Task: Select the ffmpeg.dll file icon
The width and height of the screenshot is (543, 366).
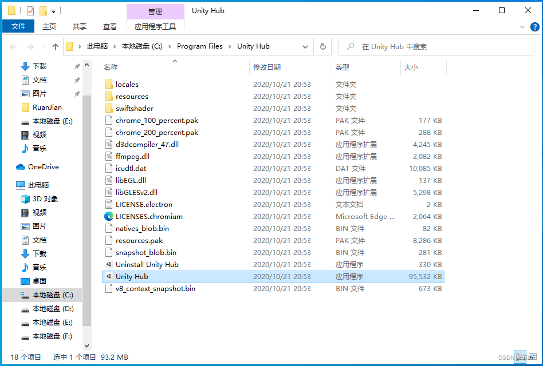Action: click(x=109, y=157)
